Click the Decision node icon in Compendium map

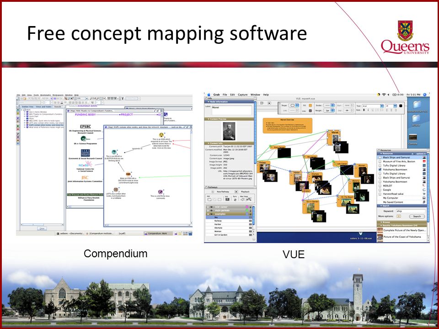tap(128, 174)
